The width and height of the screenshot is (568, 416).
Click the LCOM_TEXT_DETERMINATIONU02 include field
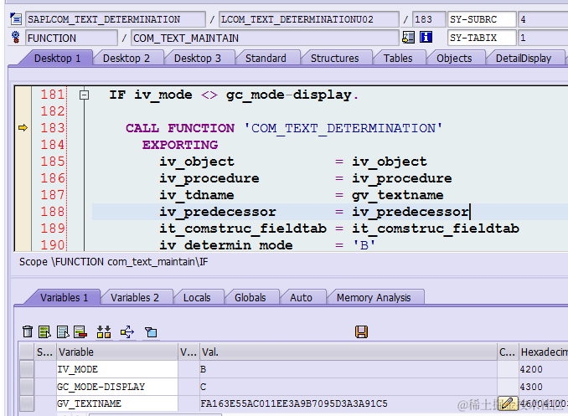308,19
